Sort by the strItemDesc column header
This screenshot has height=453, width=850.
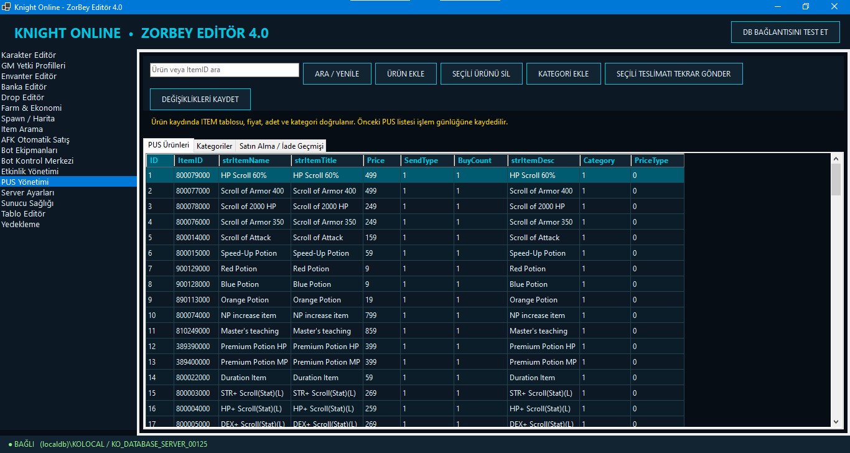[544, 161]
